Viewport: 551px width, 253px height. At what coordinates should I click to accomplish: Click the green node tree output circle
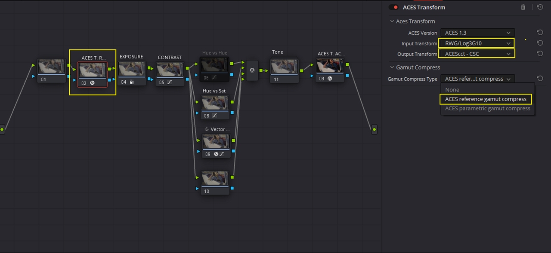point(374,129)
